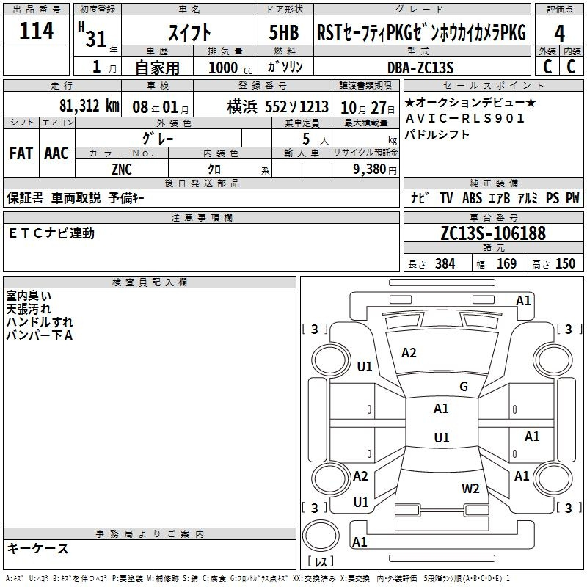Click the G mark on the windshield
The height and width of the screenshot is (587, 587).
tap(464, 387)
